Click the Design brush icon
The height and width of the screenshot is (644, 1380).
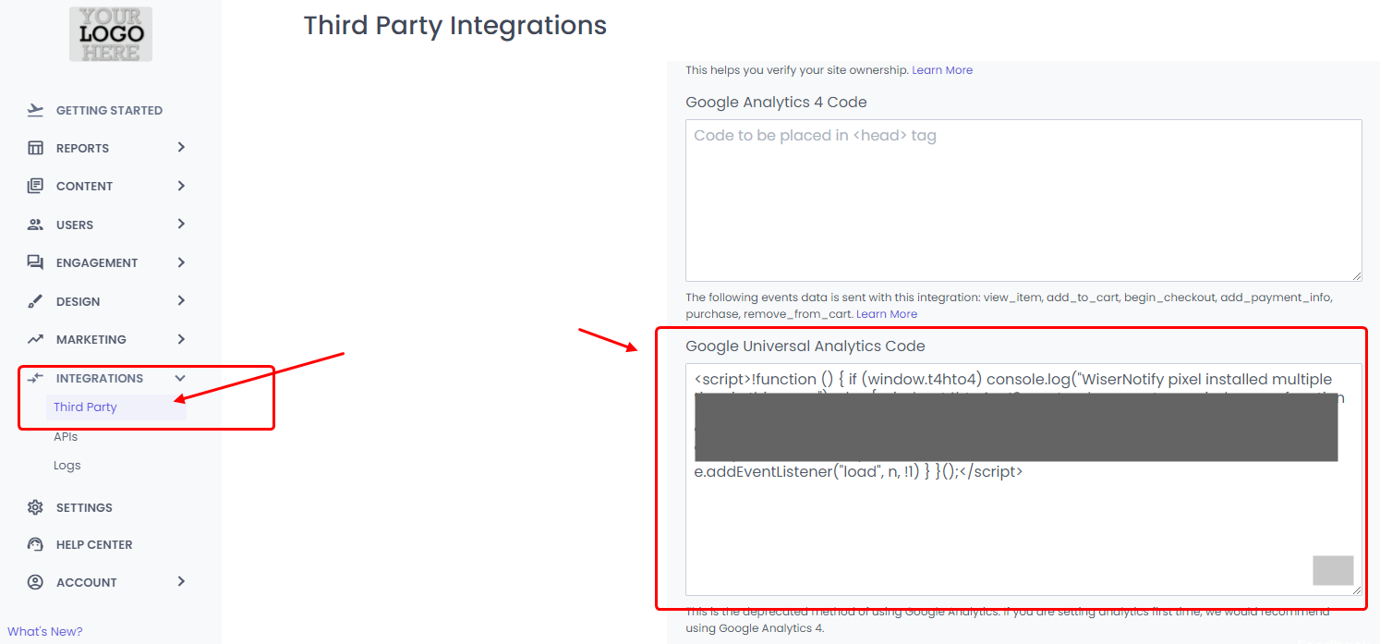pos(35,301)
